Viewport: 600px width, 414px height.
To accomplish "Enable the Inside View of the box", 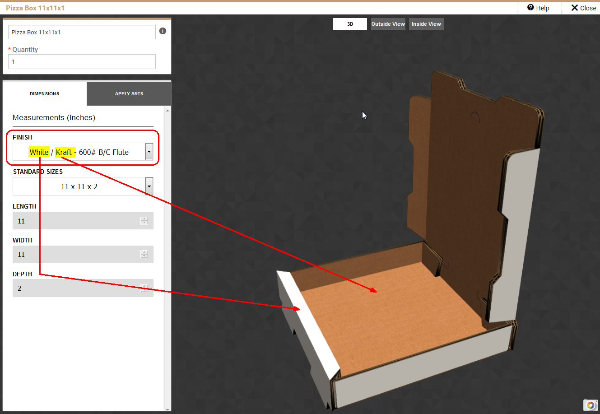I will pos(426,24).
